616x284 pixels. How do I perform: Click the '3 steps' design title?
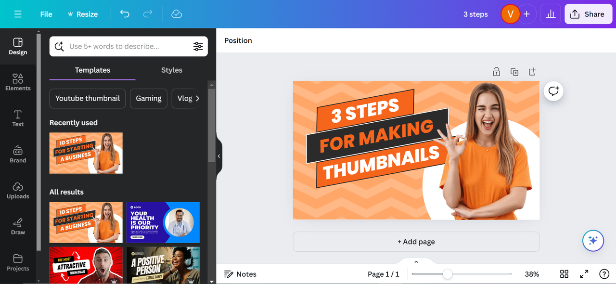[x=475, y=14]
